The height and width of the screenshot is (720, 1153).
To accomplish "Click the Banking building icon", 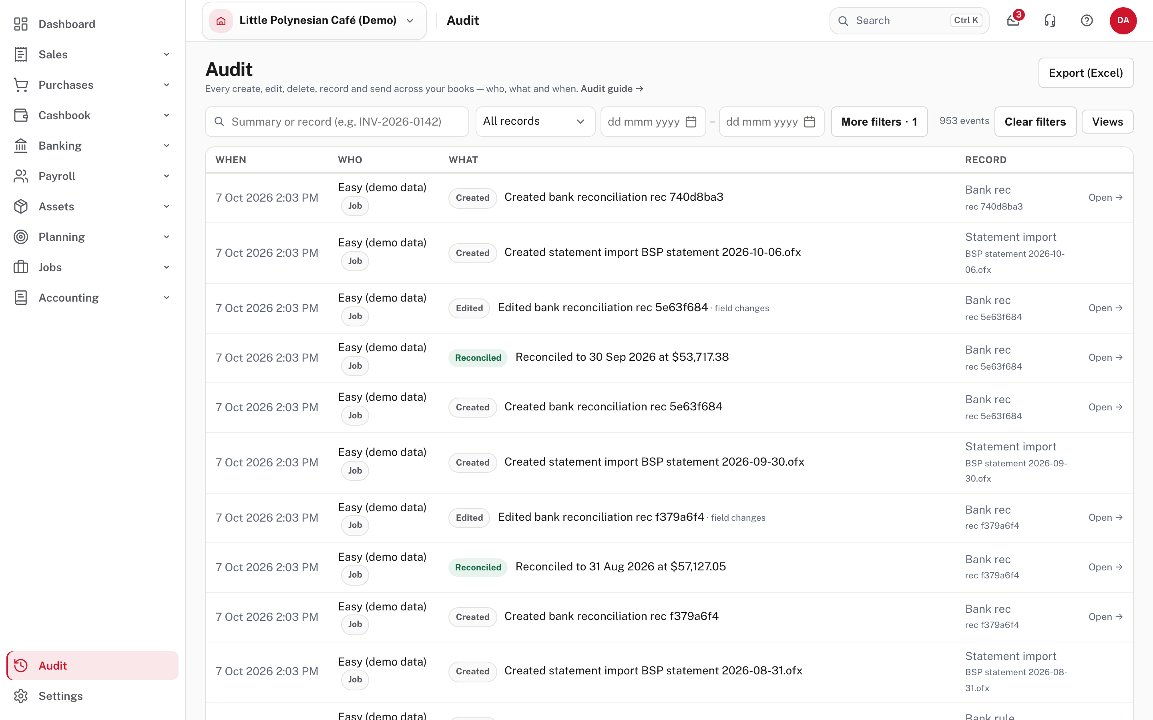I will [x=20, y=146].
